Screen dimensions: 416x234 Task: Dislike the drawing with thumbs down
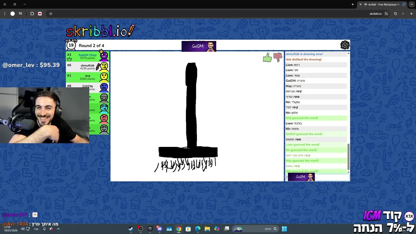pyautogui.click(x=278, y=57)
